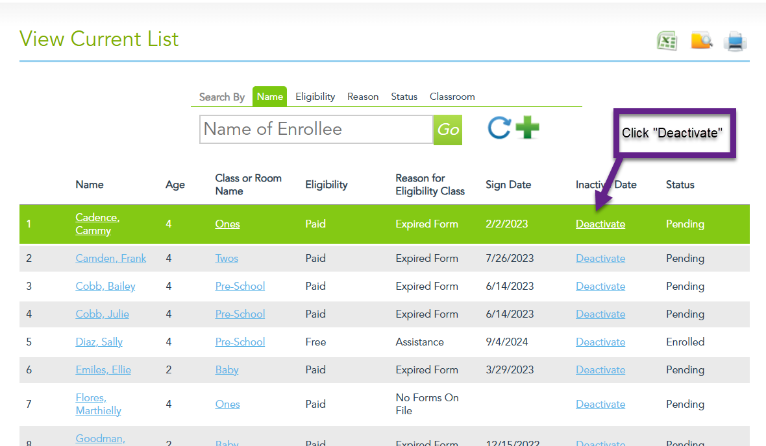Image resolution: width=766 pixels, height=446 pixels.
Task: Click Pending status for Camden, Frank
Action: point(685,258)
